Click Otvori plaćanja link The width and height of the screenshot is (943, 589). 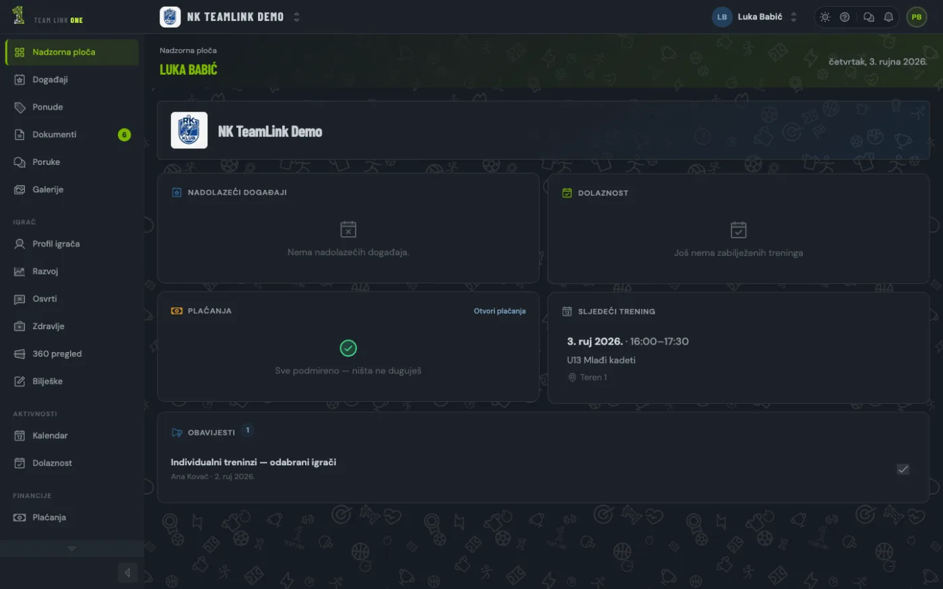tap(500, 311)
